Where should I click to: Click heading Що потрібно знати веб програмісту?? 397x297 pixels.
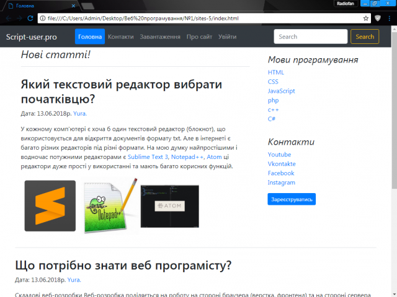(123, 265)
